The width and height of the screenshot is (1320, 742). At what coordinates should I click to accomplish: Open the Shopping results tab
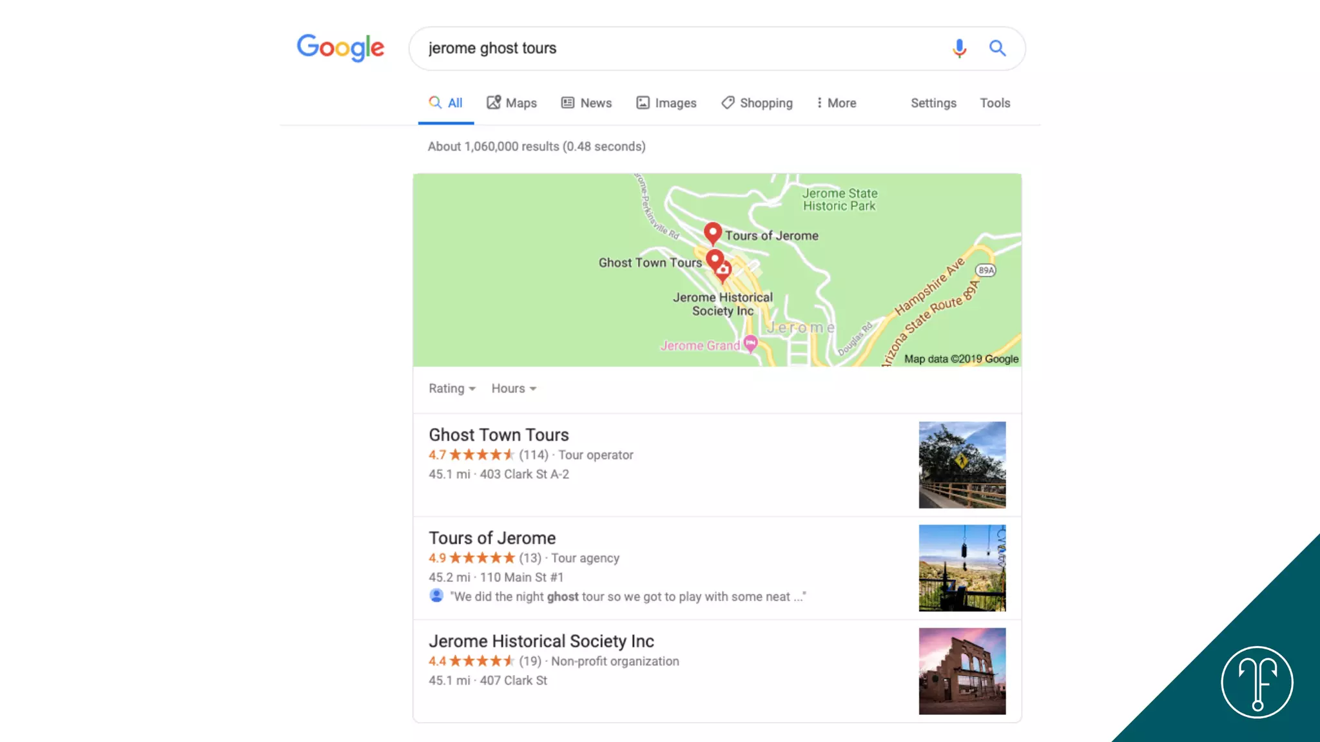pyautogui.click(x=757, y=103)
